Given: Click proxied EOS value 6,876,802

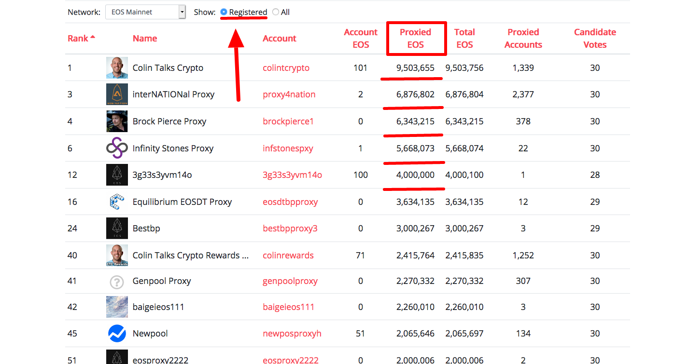Looking at the screenshot, I should (x=415, y=94).
